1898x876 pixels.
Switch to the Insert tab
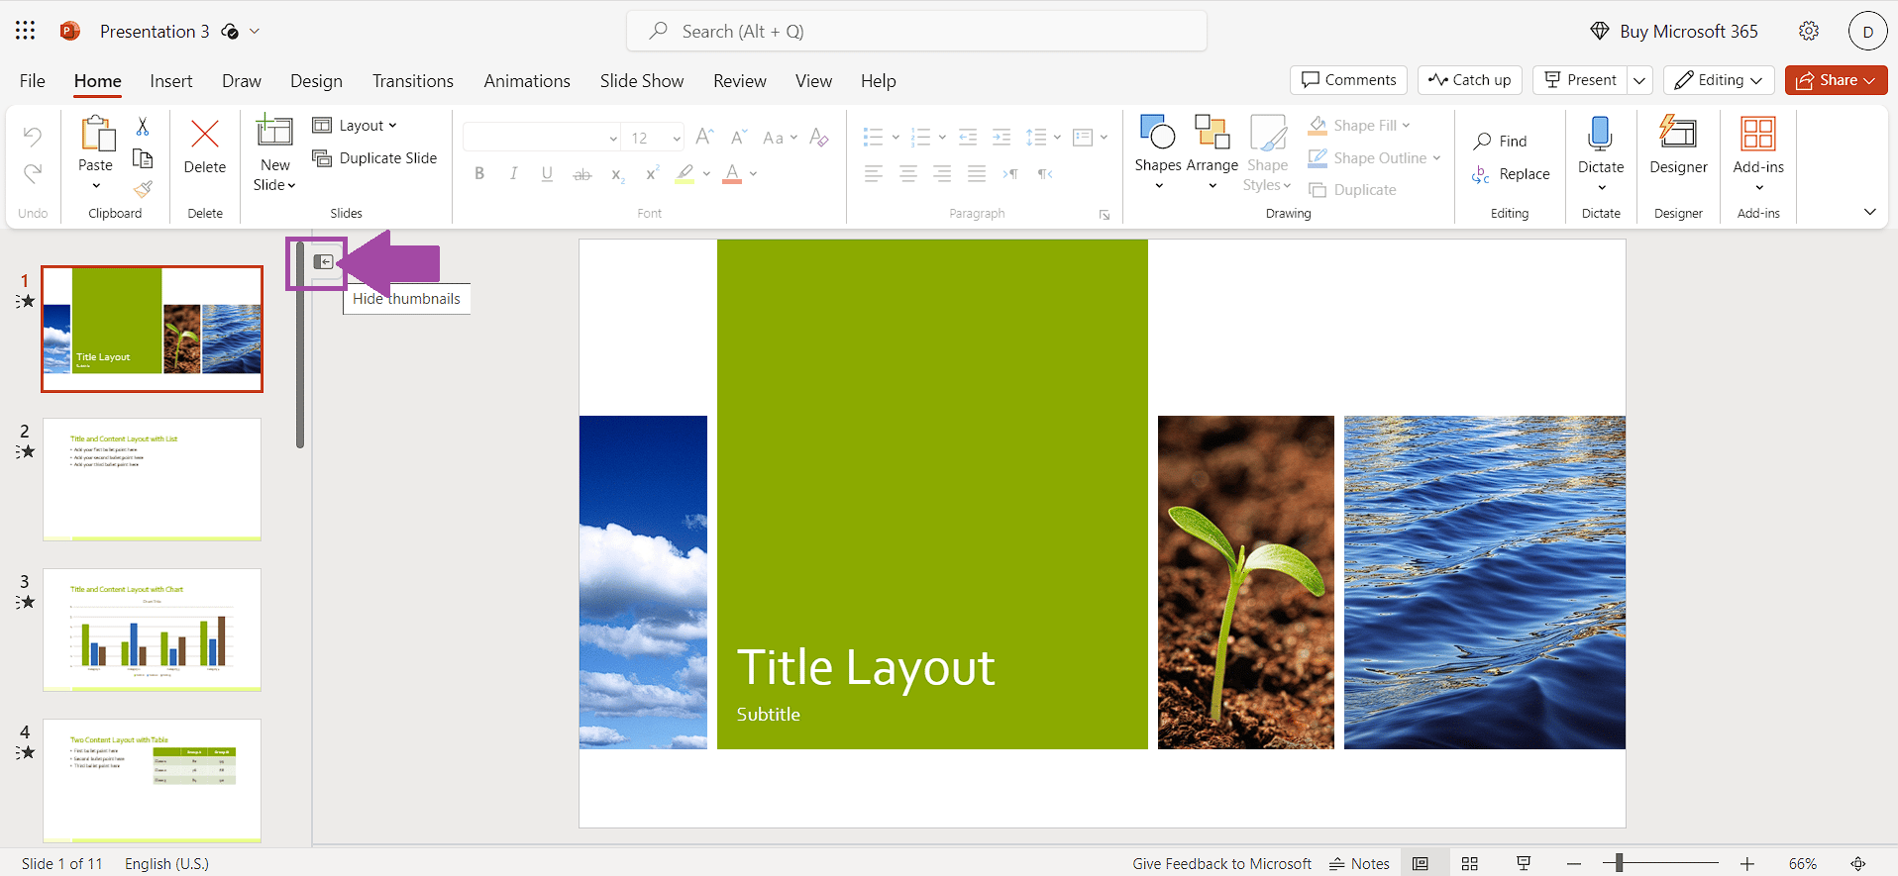[x=171, y=81]
